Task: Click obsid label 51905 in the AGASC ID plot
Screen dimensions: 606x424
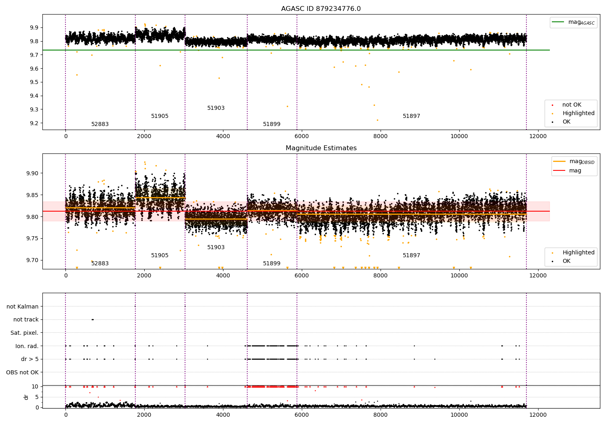Action: point(160,116)
